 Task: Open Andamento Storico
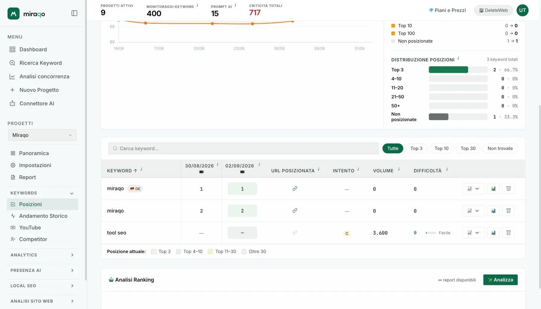pos(42,216)
